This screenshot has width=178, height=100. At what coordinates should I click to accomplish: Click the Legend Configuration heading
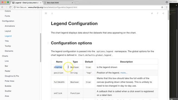pyautogui.click(x=74, y=23)
